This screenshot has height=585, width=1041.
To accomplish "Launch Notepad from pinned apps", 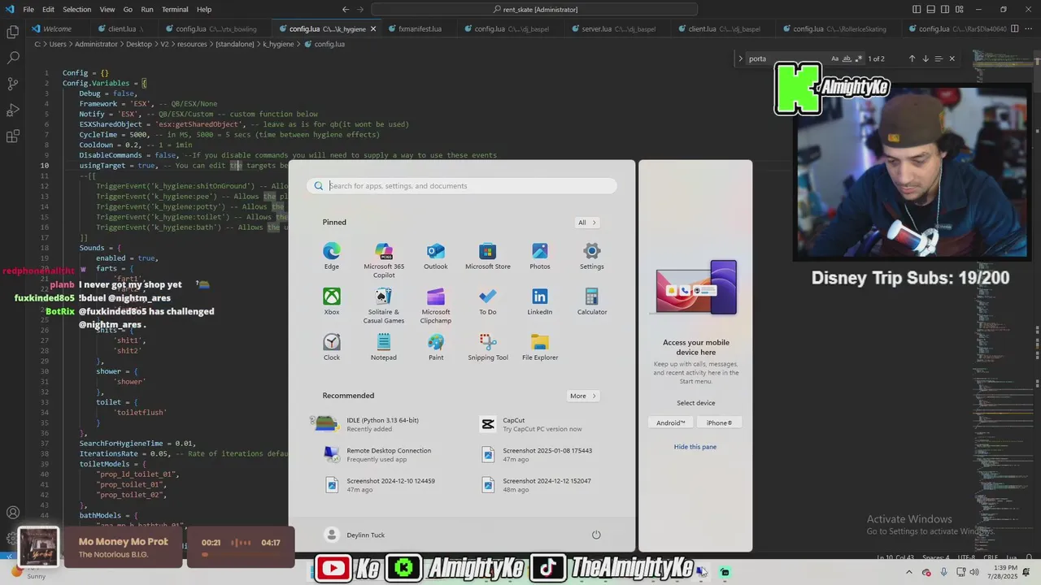I will (383, 347).
